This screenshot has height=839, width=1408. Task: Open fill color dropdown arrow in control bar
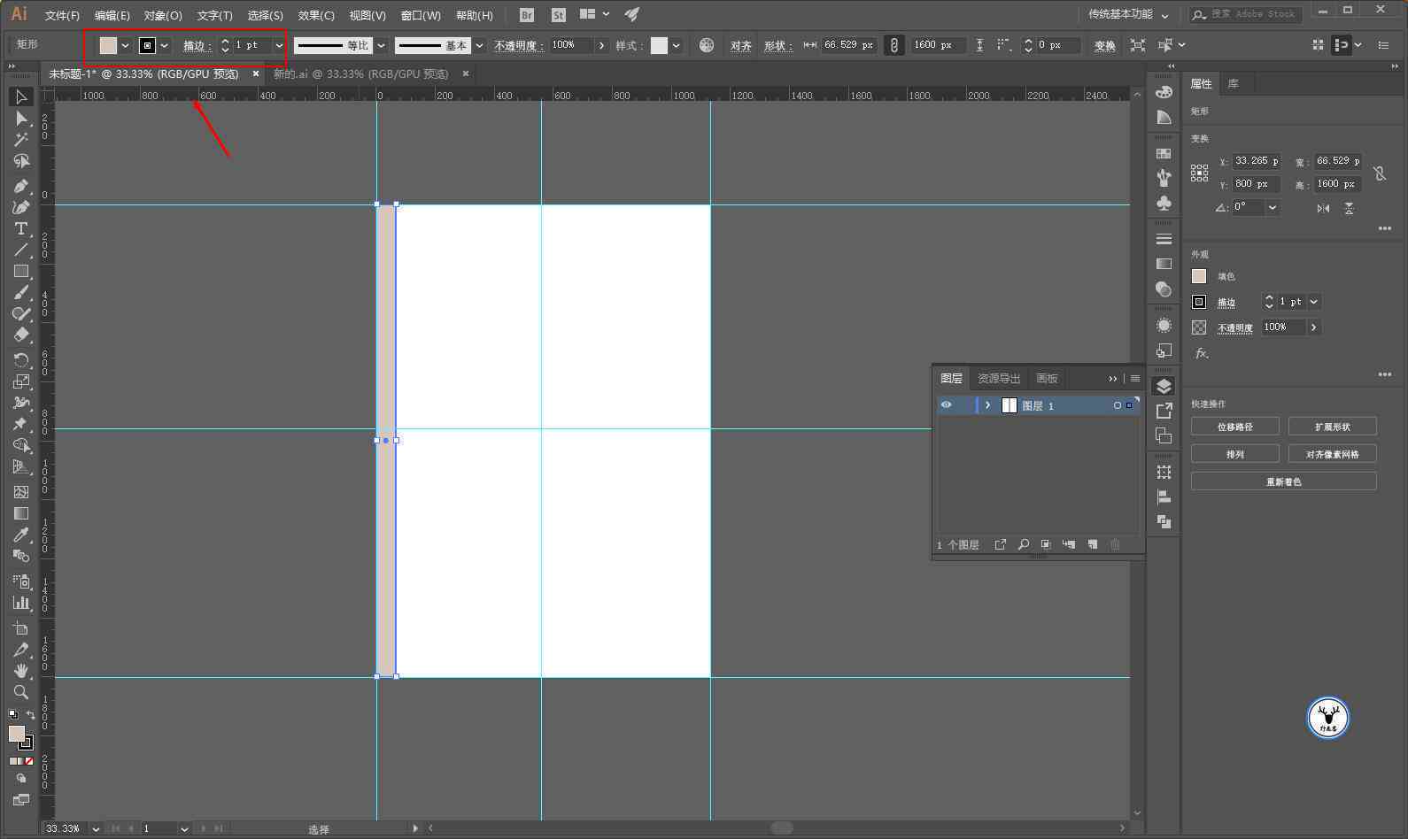[125, 45]
